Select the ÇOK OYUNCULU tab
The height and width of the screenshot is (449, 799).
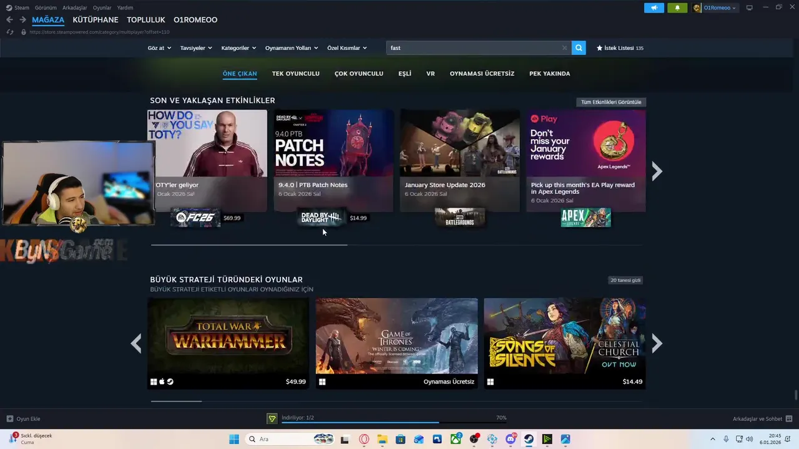coord(359,74)
